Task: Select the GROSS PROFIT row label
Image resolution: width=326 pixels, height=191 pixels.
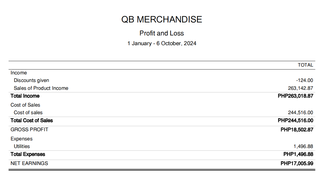Action: [29, 130]
